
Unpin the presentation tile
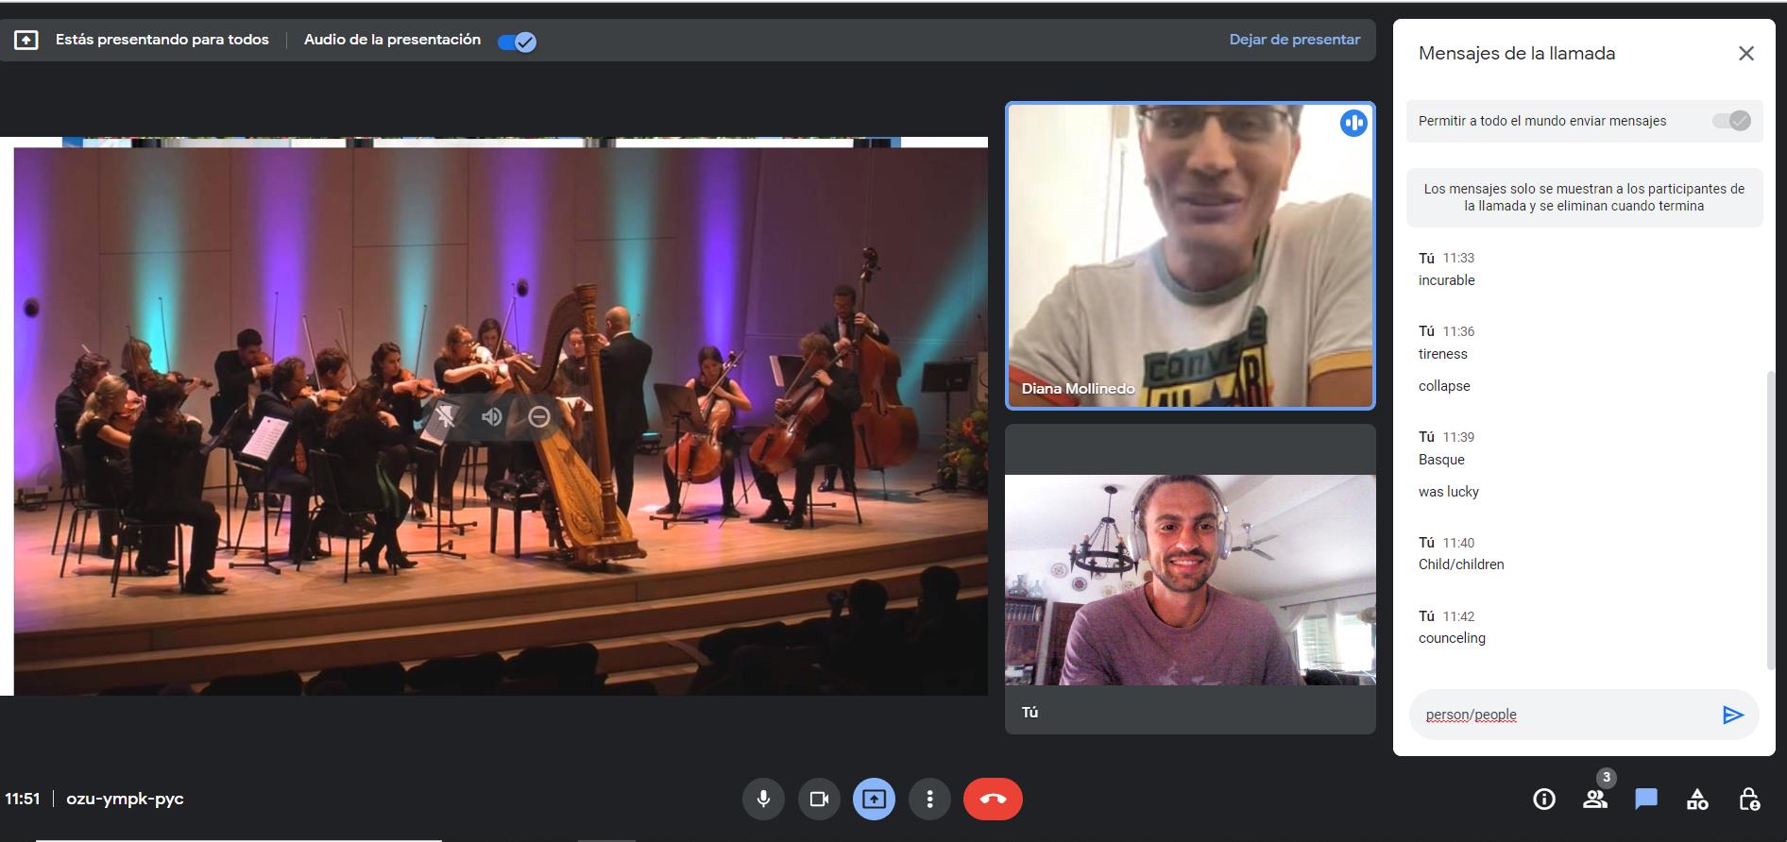tap(445, 416)
